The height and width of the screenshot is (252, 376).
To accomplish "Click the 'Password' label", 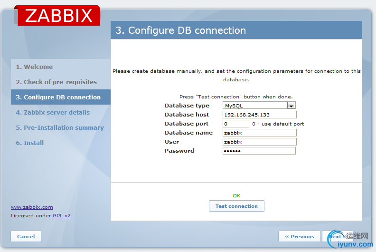I will [x=179, y=151].
